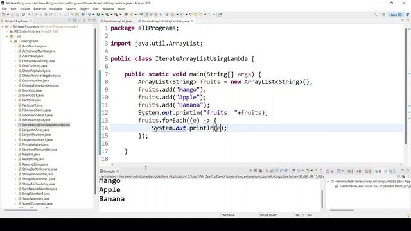Select SumNaturalNumber.java file
The image size is (411, 231).
point(40,189)
